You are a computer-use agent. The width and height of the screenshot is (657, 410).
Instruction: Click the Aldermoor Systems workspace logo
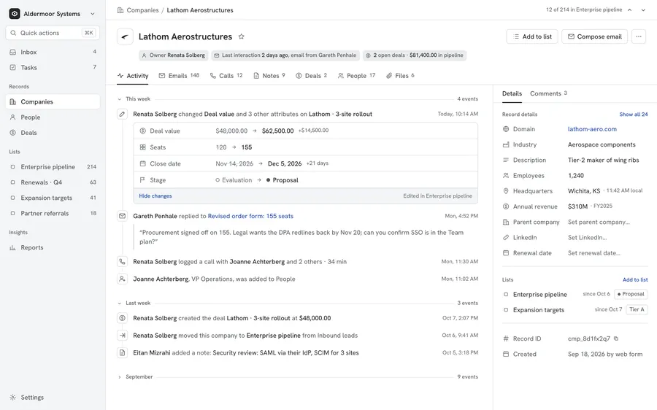[x=15, y=13]
